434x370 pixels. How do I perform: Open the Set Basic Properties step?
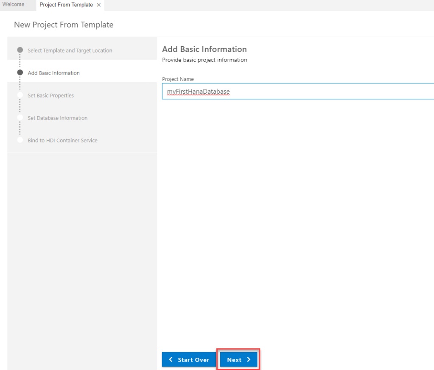point(50,95)
